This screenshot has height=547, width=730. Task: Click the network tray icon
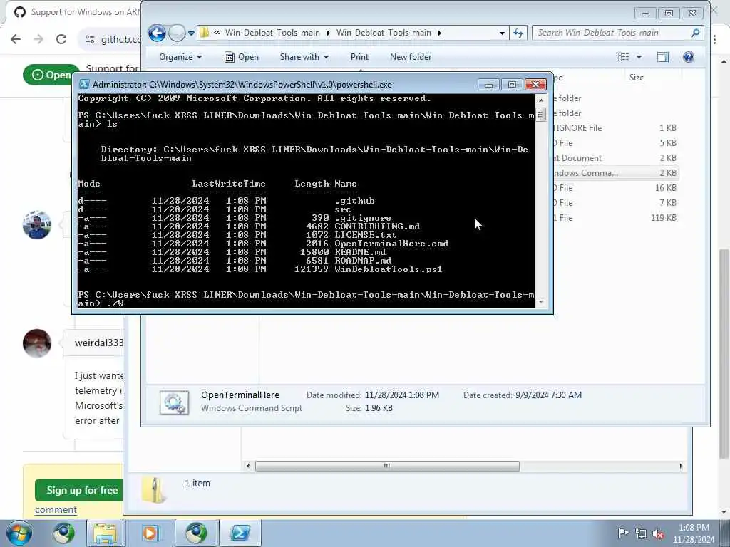tap(641, 533)
